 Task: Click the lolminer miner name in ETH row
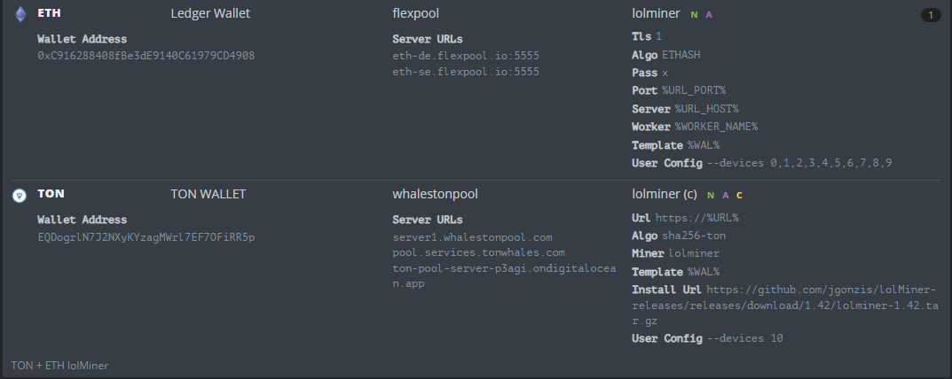click(656, 14)
